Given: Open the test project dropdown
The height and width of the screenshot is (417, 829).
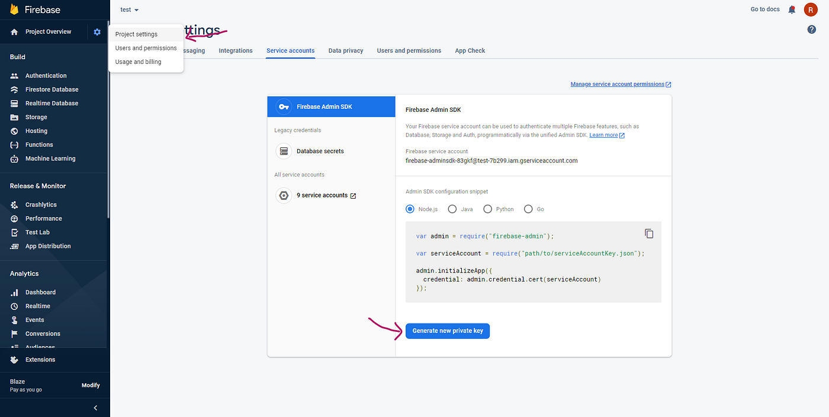Looking at the screenshot, I should [x=128, y=9].
